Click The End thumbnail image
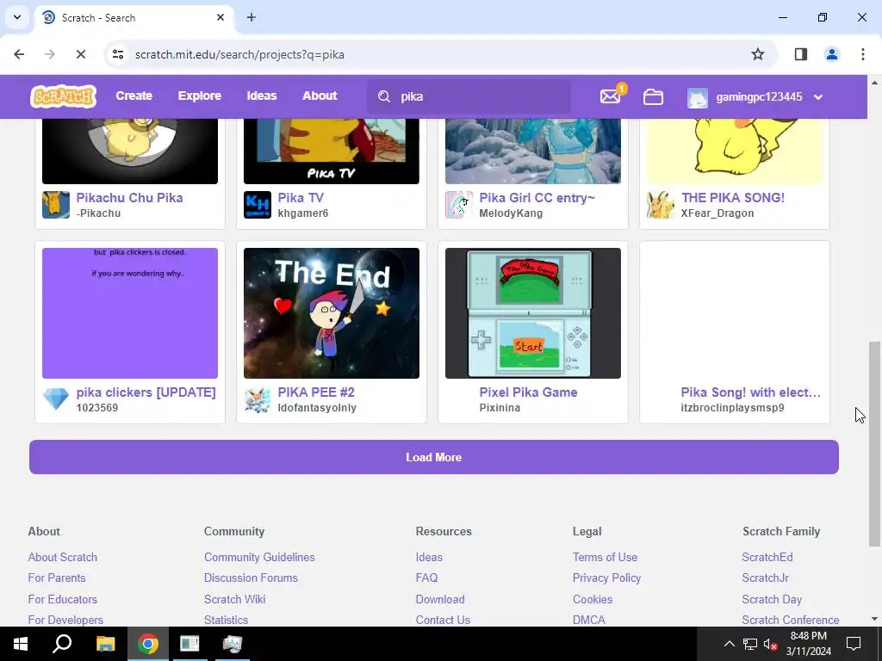Image resolution: width=882 pixels, height=661 pixels. tap(332, 313)
